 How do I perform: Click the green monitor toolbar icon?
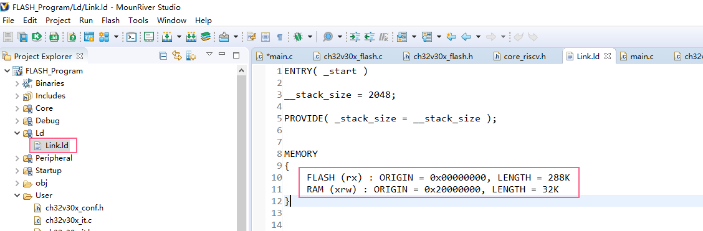(149, 37)
